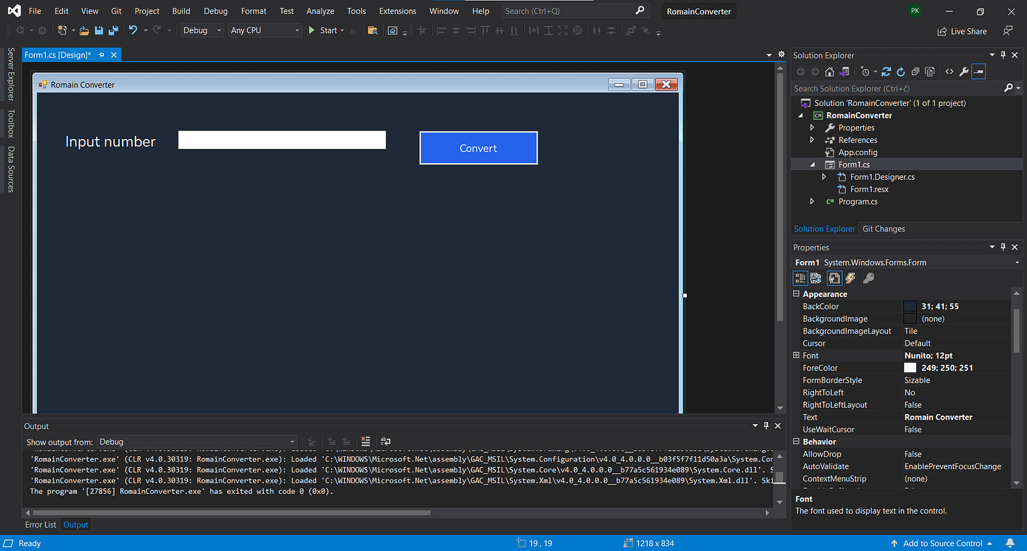Expand the Program.cs node

pyautogui.click(x=812, y=202)
